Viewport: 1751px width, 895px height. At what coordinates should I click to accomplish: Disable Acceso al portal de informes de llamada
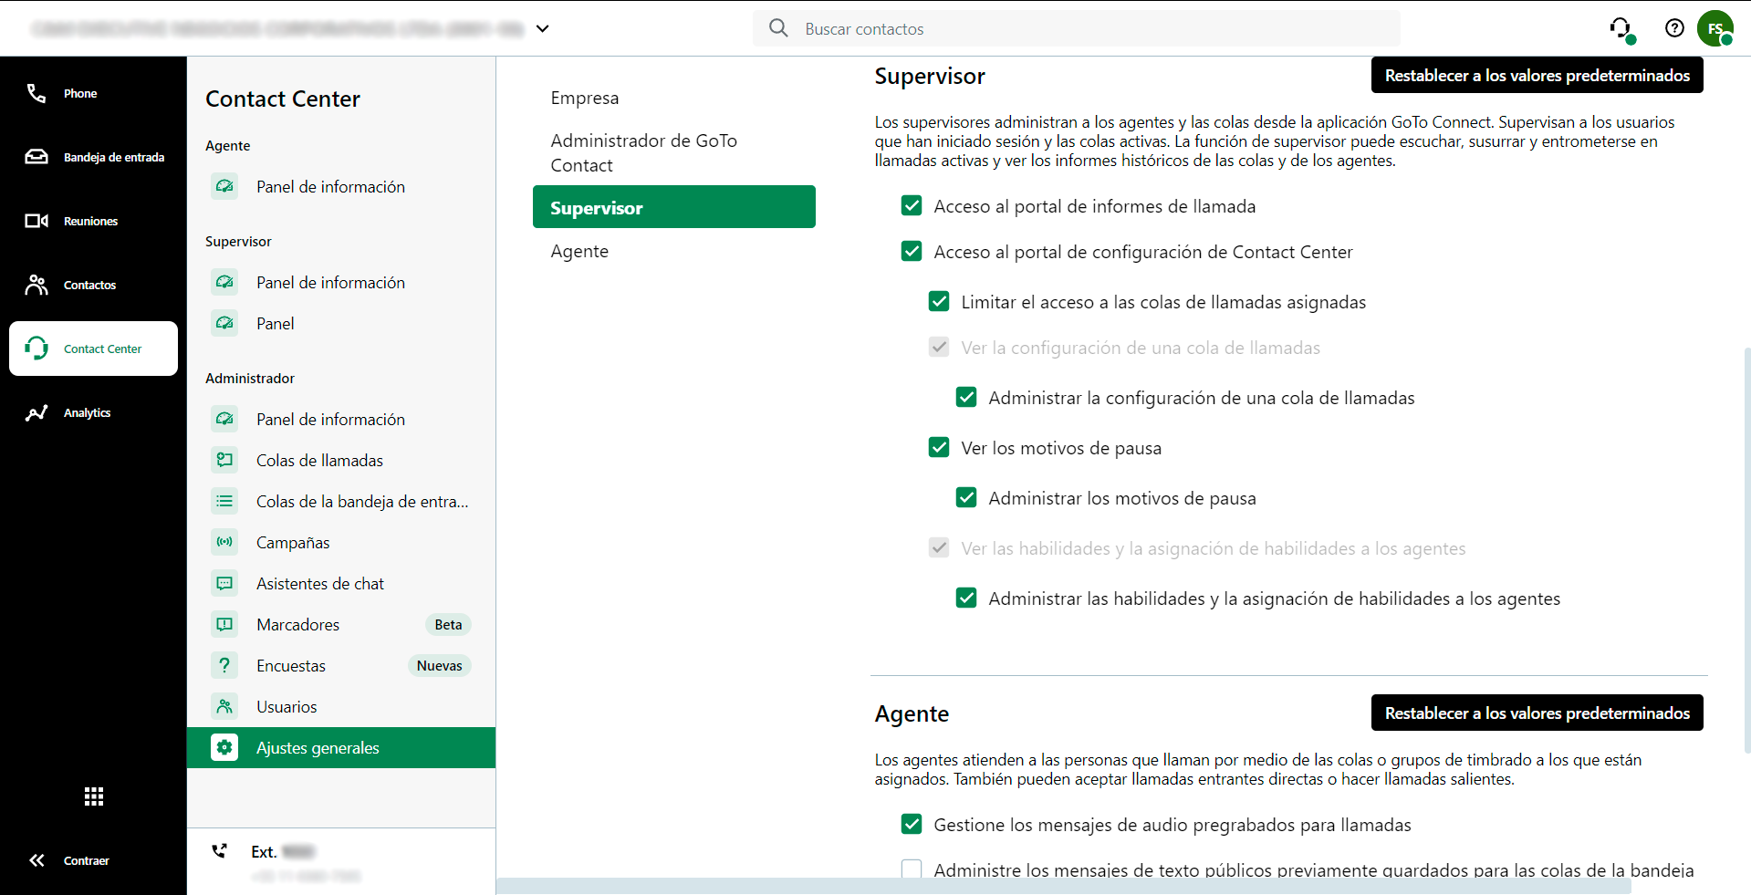[x=912, y=205]
